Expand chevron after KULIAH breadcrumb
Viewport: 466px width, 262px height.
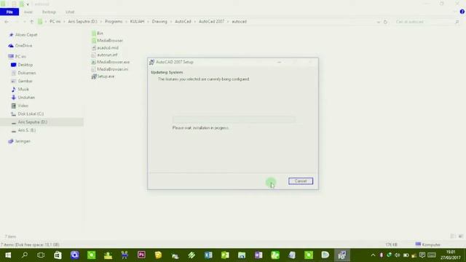148,22
